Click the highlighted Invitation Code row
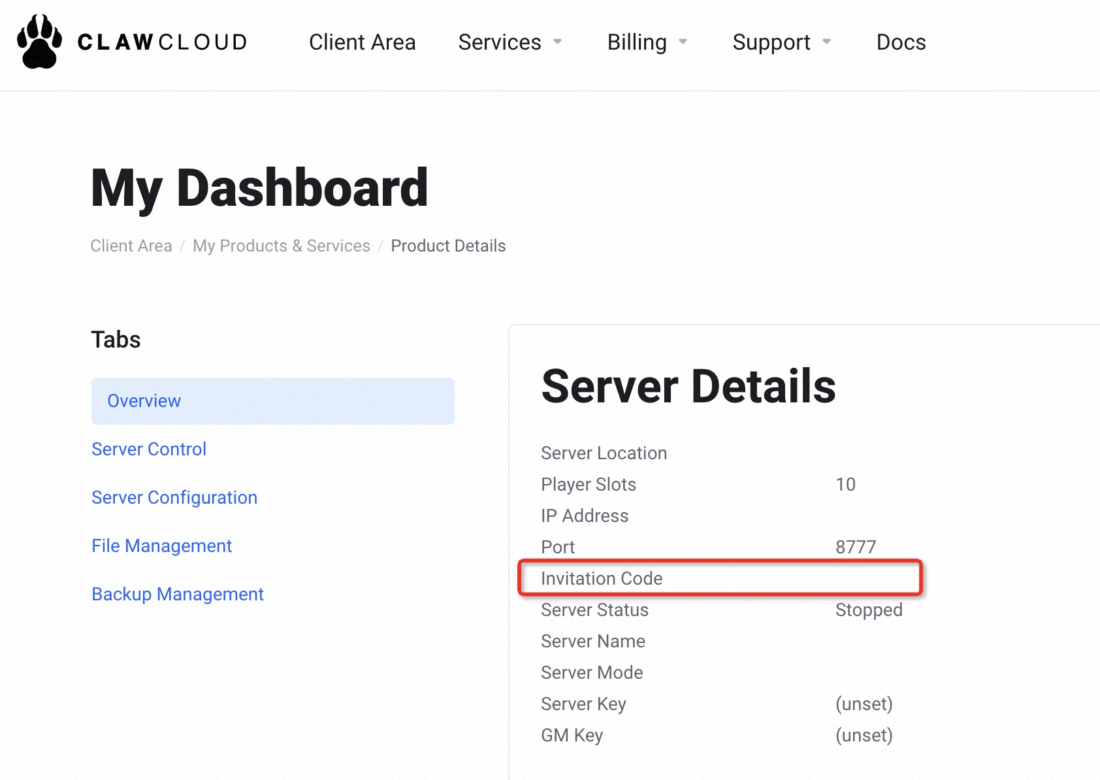 coord(720,578)
